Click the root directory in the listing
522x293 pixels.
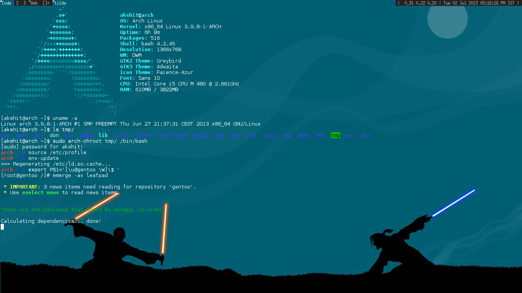270,135
